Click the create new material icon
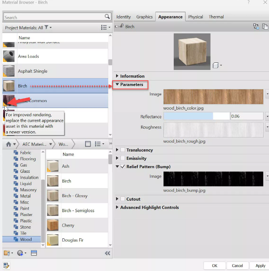Image resolution: width=269 pixels, height=271 pixels. coord(22,253)
